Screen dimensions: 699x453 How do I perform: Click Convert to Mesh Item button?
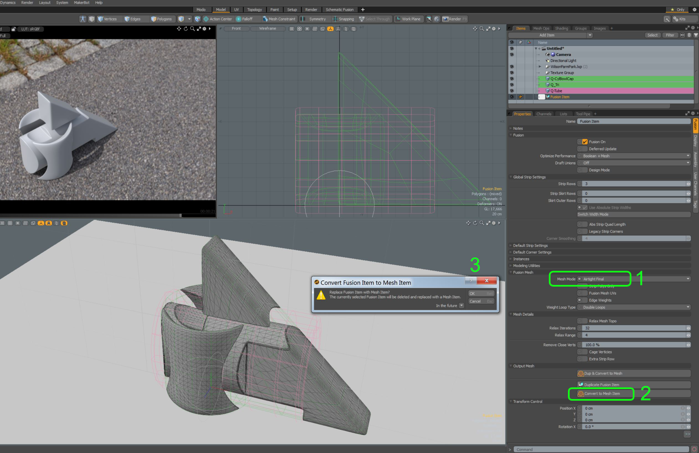[602, 393]
